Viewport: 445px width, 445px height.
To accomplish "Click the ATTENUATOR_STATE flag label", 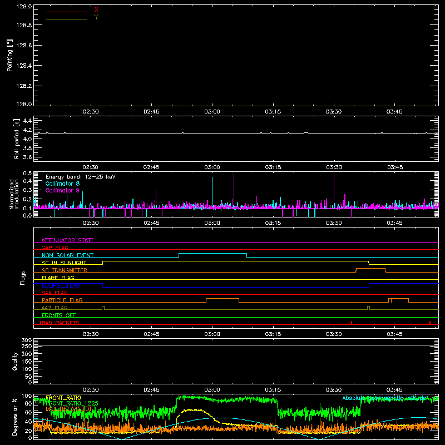I will click(x=67, y=240).
